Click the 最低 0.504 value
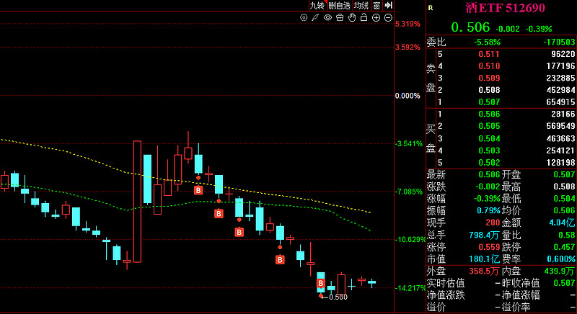 565,198
